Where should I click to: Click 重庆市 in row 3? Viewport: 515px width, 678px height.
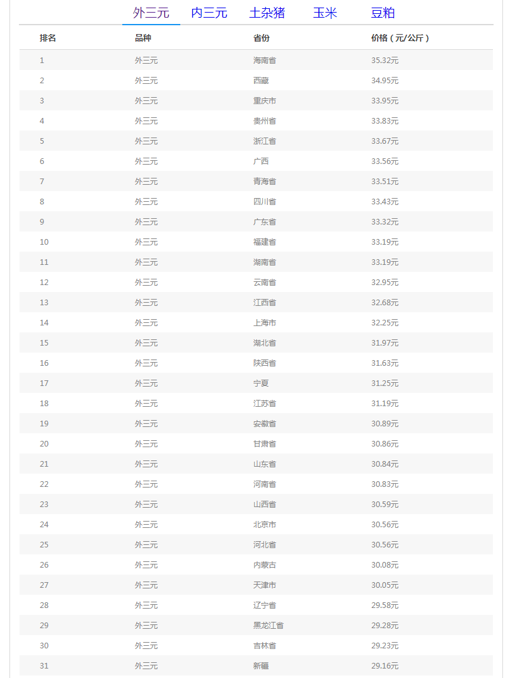[265, 101]
